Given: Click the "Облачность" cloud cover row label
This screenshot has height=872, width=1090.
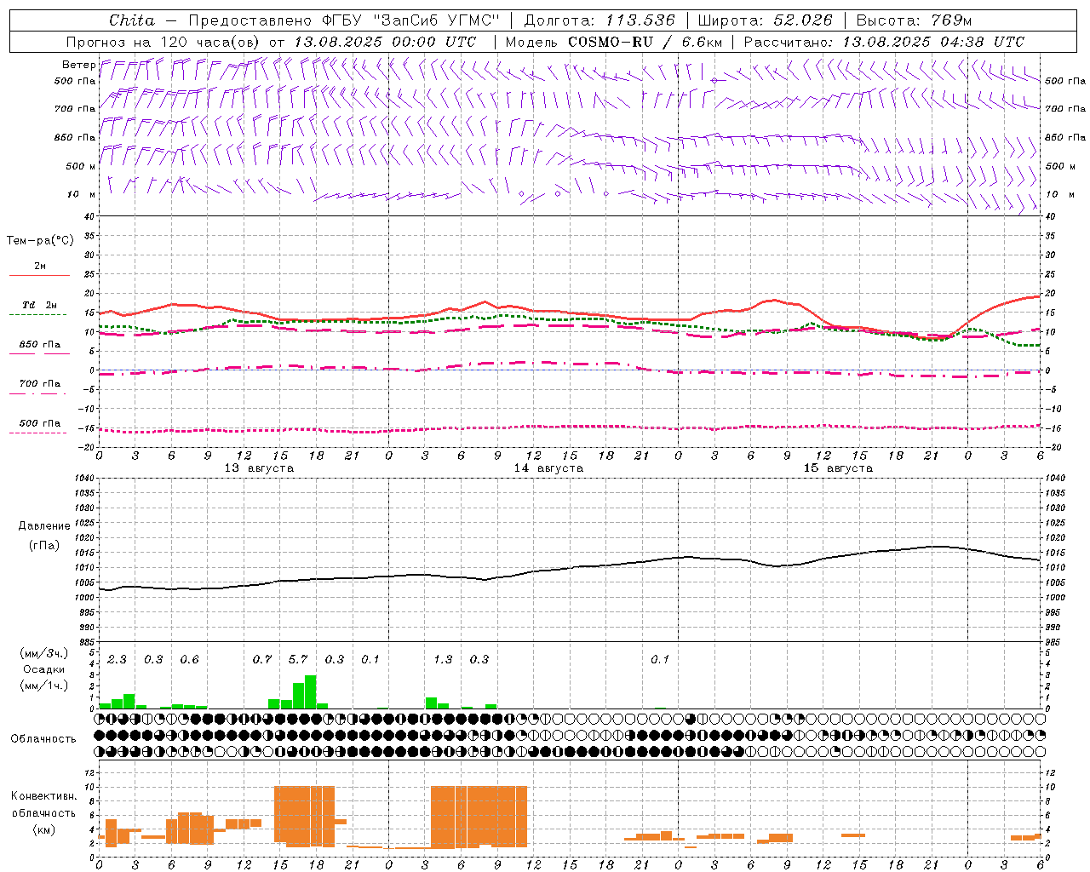Looking at the screenshot, I should point(43,739).
